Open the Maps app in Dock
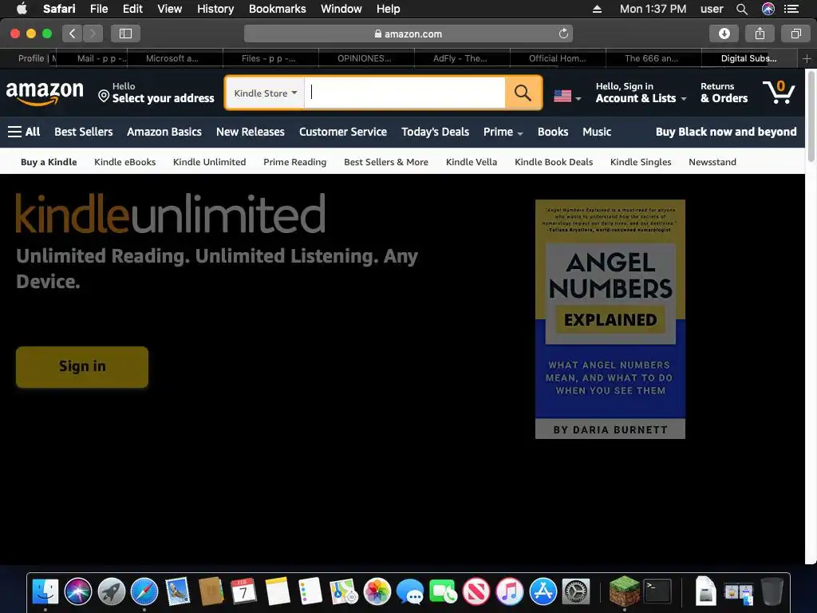Screen dimensions: 817x613 click(x=343, y=591)
